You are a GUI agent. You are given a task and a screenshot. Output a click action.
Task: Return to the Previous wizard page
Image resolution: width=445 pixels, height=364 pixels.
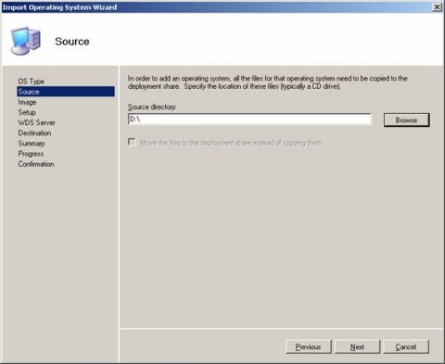309,346
